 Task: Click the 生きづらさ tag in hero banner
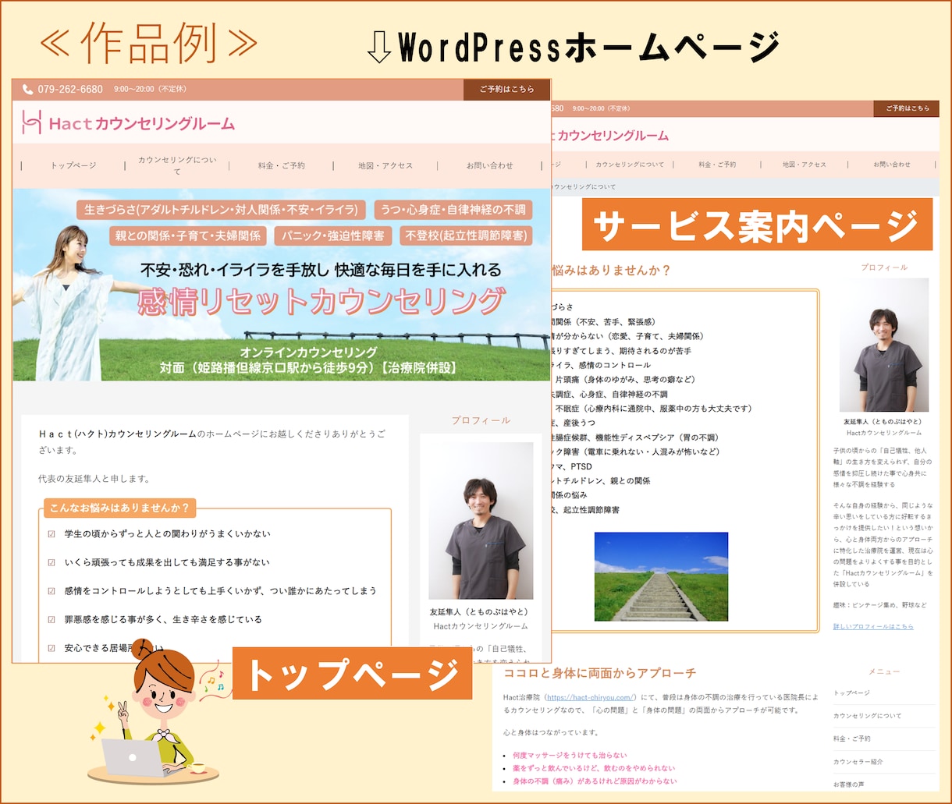tap(221, 210)
